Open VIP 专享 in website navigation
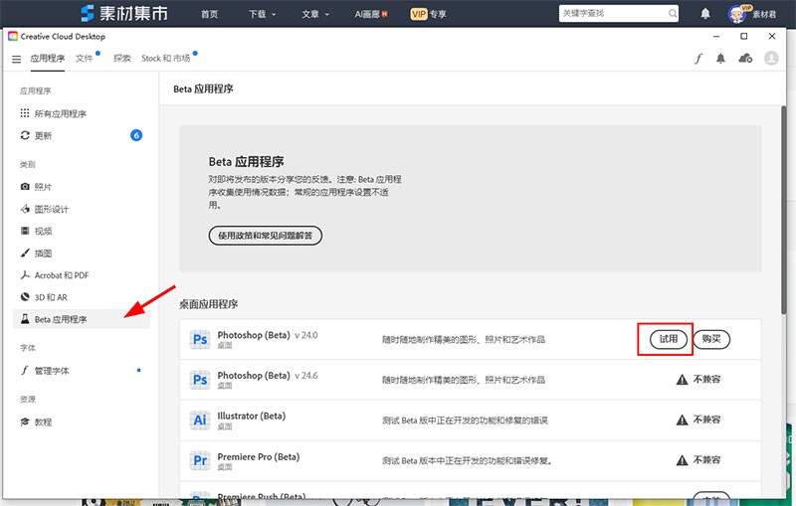 coord(428,14)
